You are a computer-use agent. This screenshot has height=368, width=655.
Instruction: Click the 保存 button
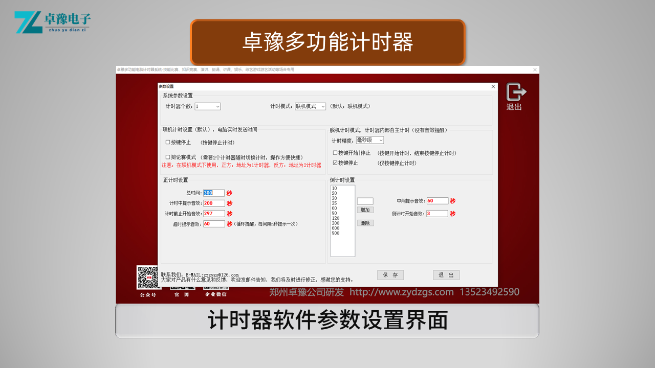pos(390,275)
